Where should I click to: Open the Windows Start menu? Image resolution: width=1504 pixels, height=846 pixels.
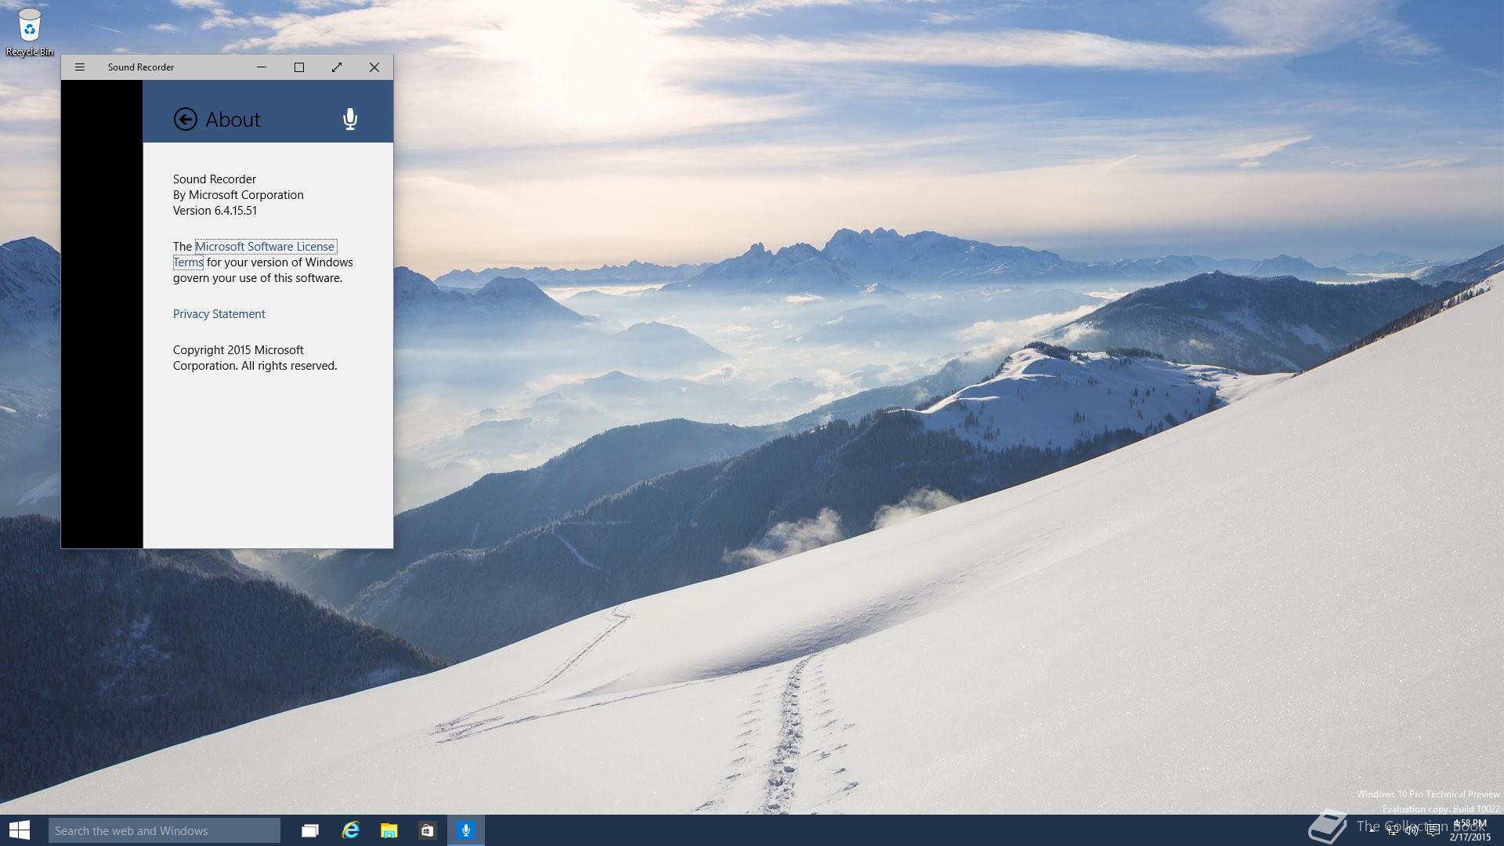pos(20,830)
